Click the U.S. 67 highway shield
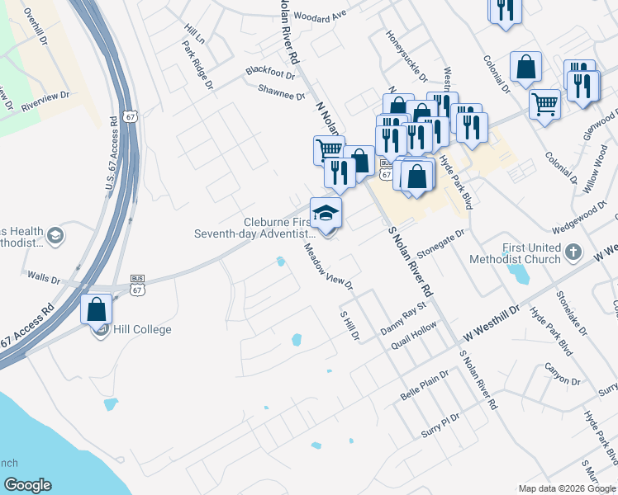This screenshot has height=495, width=618. (x=130, y=115)
